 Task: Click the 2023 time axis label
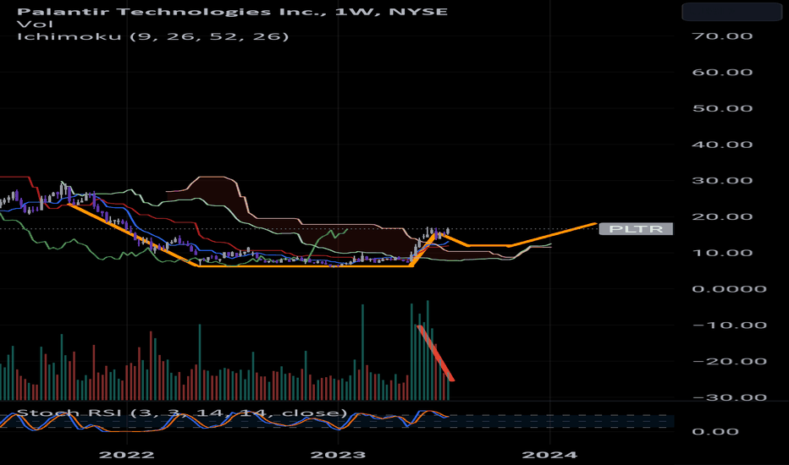click(338, 455)
